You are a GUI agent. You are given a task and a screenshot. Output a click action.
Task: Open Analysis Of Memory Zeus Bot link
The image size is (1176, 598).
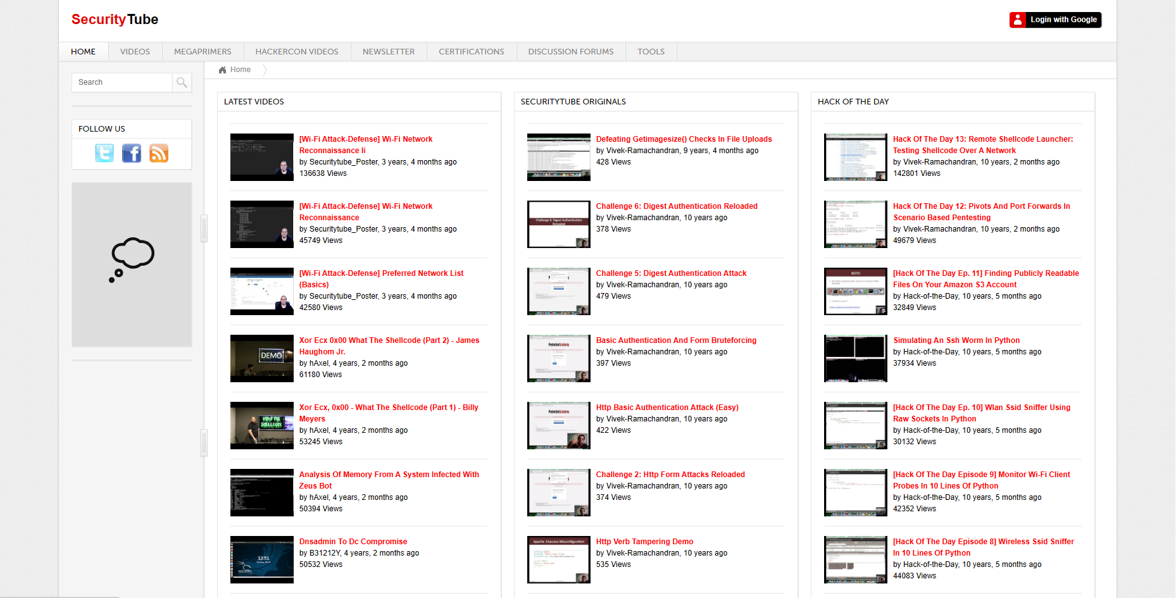click(389, 480)
